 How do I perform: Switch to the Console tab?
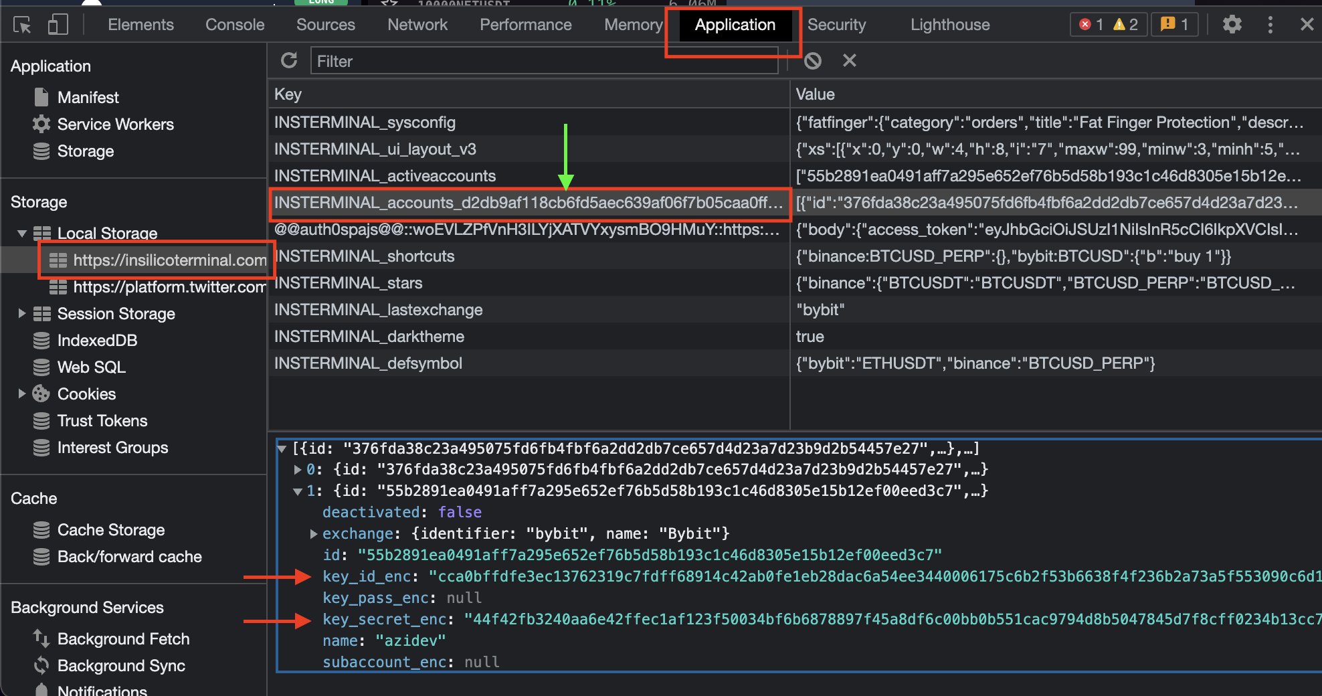[x=235, y=25]
